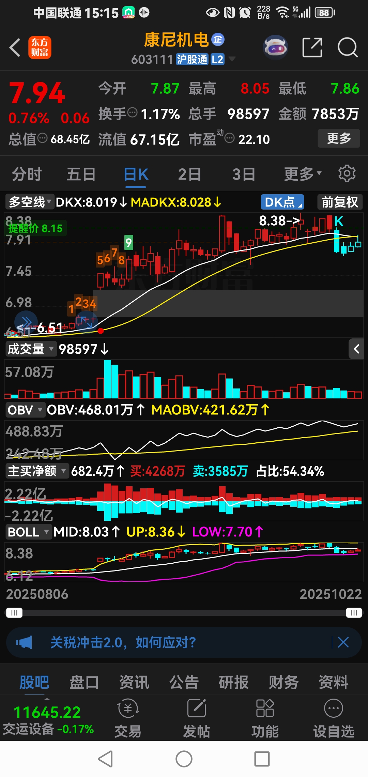368x777 pixels.
Task: Open the 多空线 indicator dropdown
Action: pyautogui.click(x=30, y=202)
